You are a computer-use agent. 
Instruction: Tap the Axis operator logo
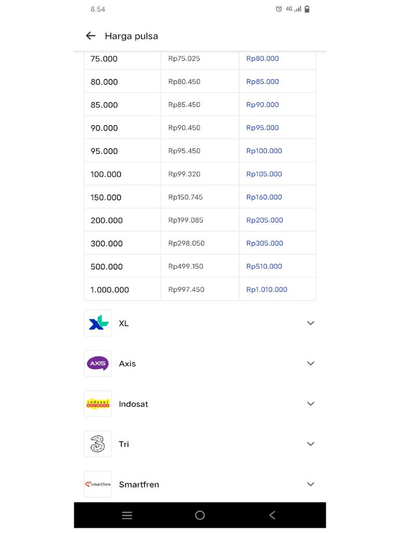coord(98,363)
